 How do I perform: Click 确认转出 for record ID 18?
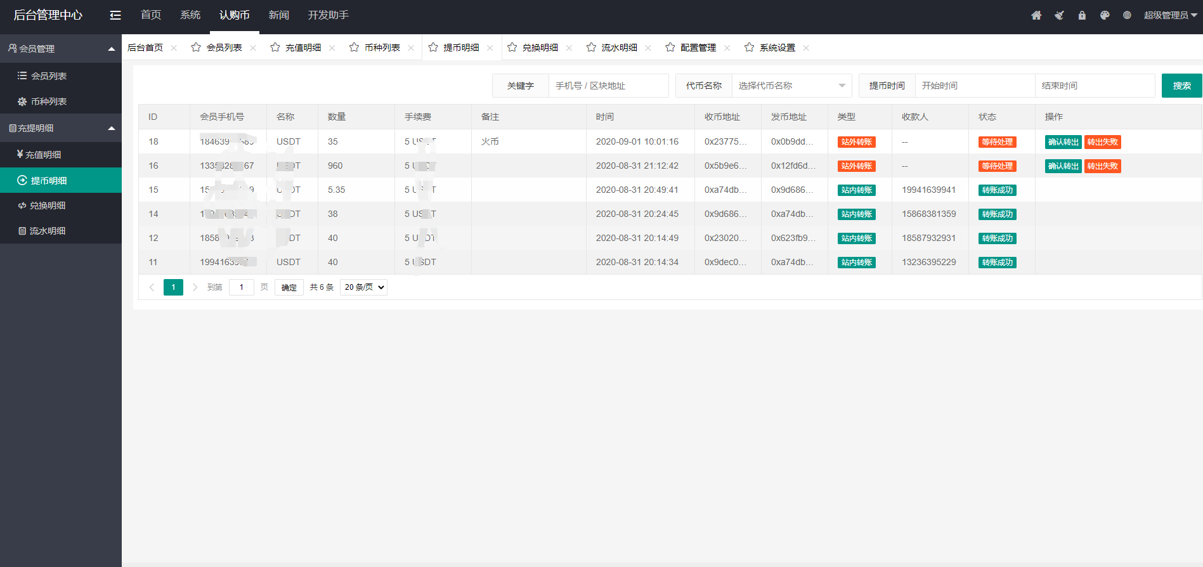(x=1063, y=142)
